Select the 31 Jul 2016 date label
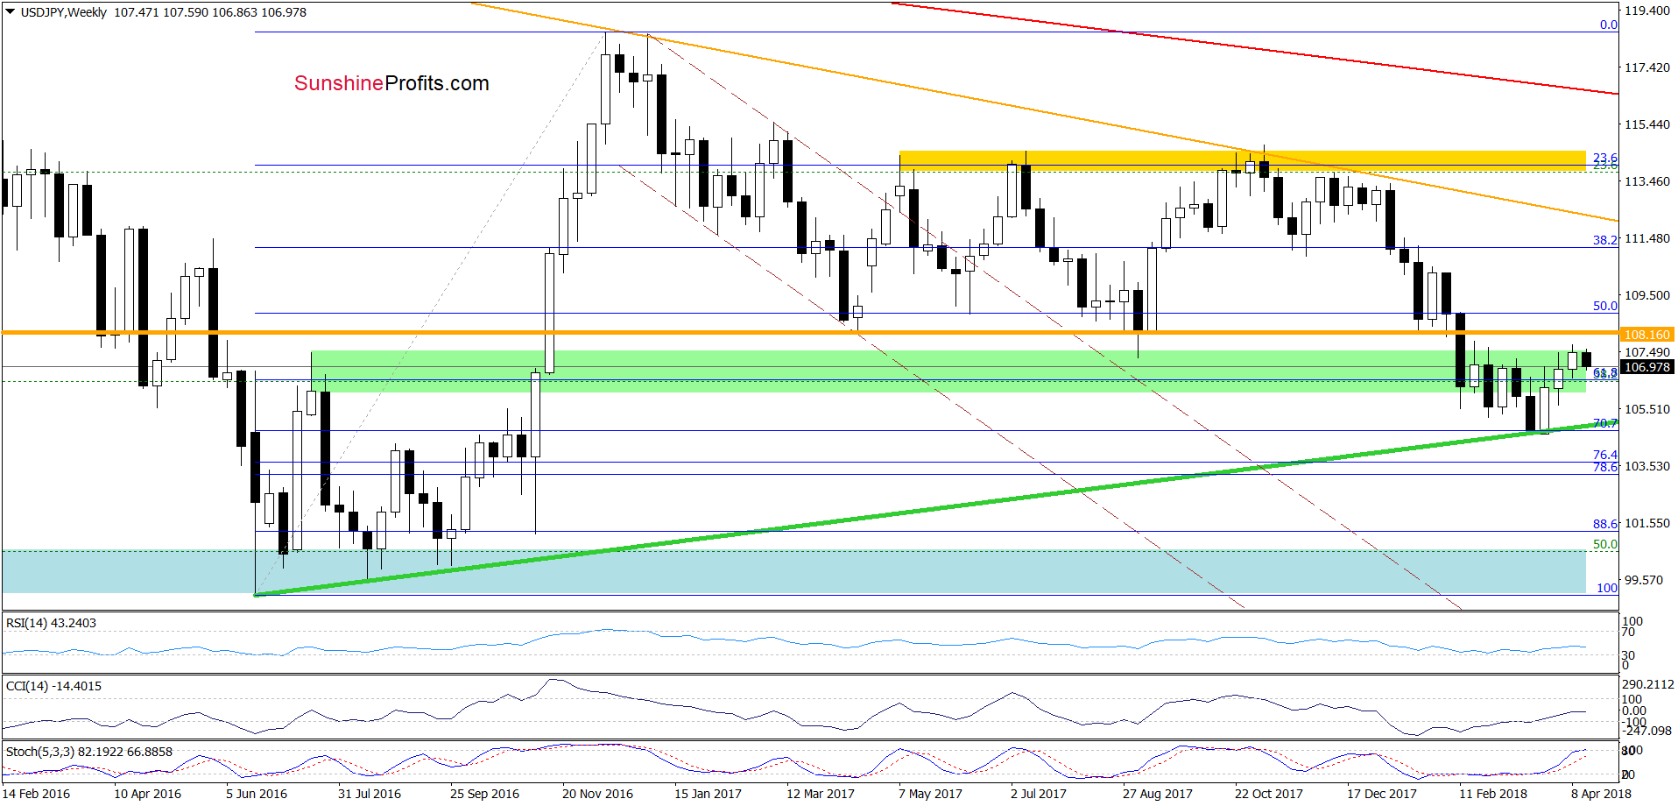Viewport: 1678px width, 806px height. pyautogui.click(x=369, y=794)
